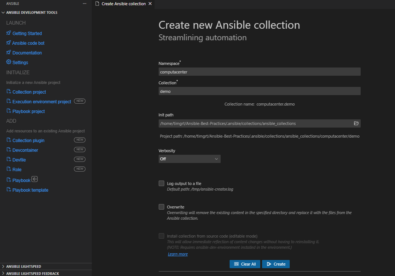The image size is (395, 276).
Task: Follow the Learn more link
Action: (178, 254)
